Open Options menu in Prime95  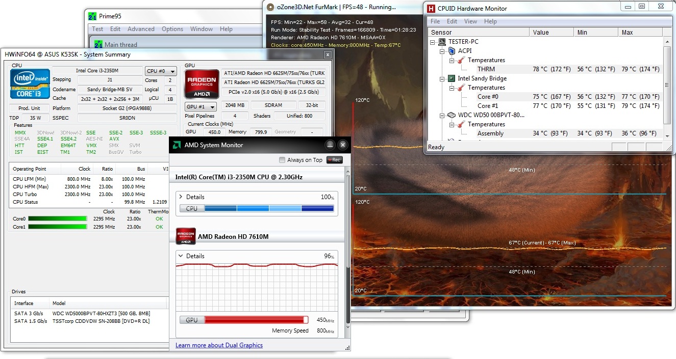pyautogui.click(x=172, y=29)
